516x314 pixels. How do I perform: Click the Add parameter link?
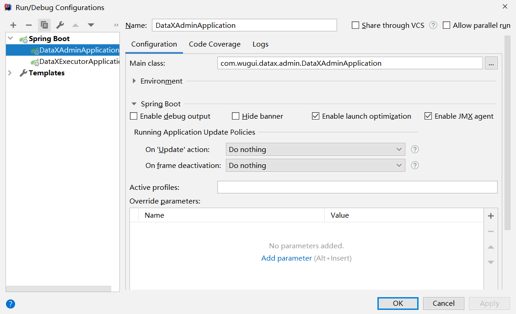click(286, 258)
